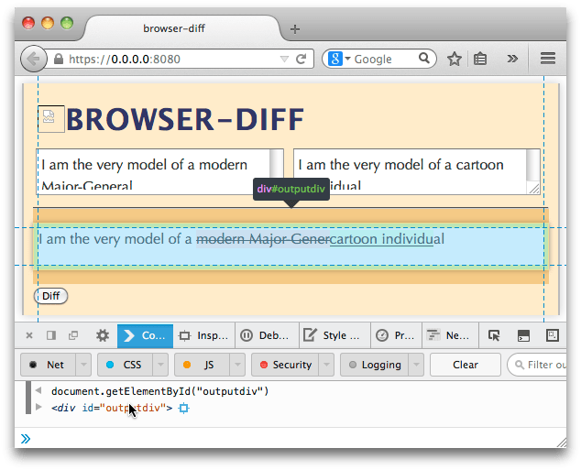The image size is (581, 470).
Task: Open the URL bar history dropdown
Action: pos(279,59)
